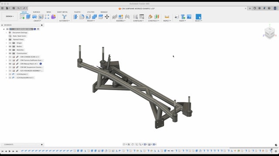The image size is (279, 156).
Task: Open the user profile avatar
Action: 275,8
